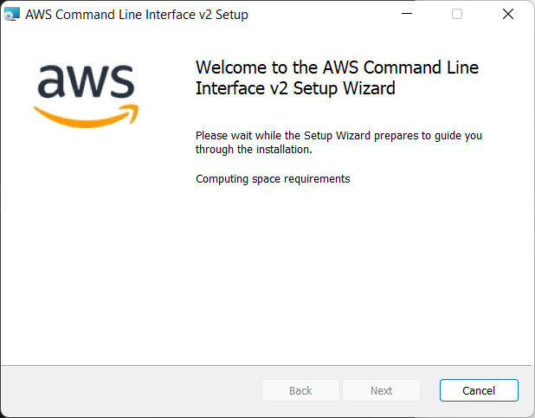Click the disabled Back button

(x=300, y=390)
